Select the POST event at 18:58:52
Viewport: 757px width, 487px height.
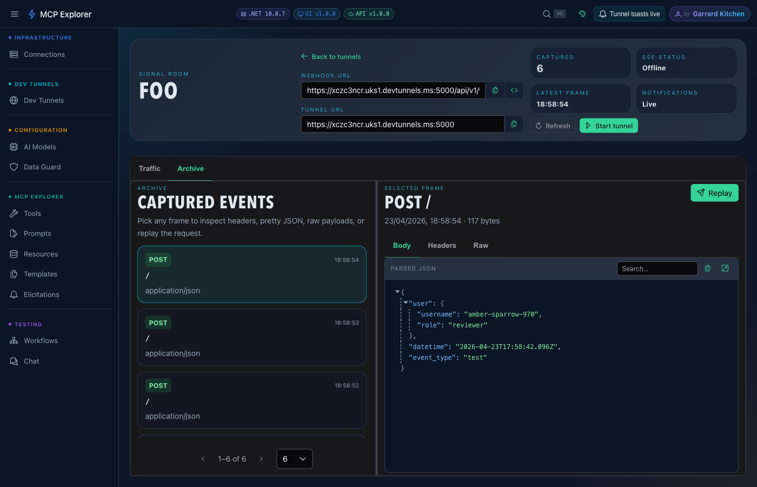pyautogui.click(x=252, y=400)
